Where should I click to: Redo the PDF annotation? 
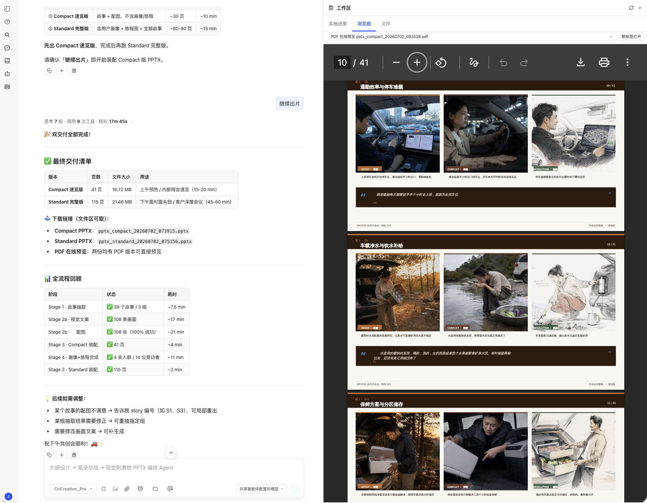524,62
